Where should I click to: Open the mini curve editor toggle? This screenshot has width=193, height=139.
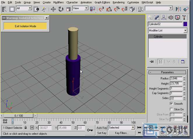[x=5, y=121]
